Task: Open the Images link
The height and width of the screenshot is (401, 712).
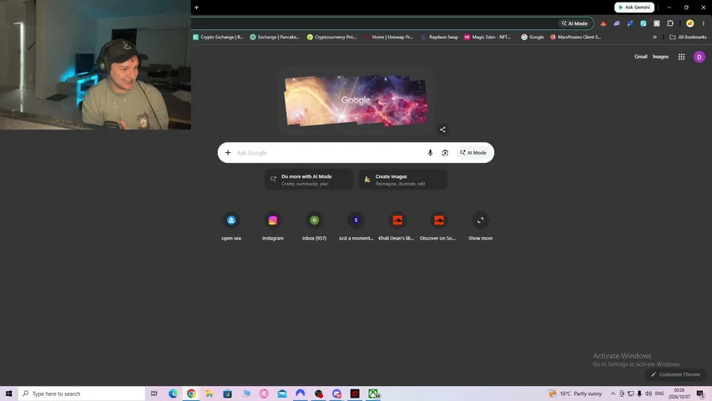Action: pos(660,56)
